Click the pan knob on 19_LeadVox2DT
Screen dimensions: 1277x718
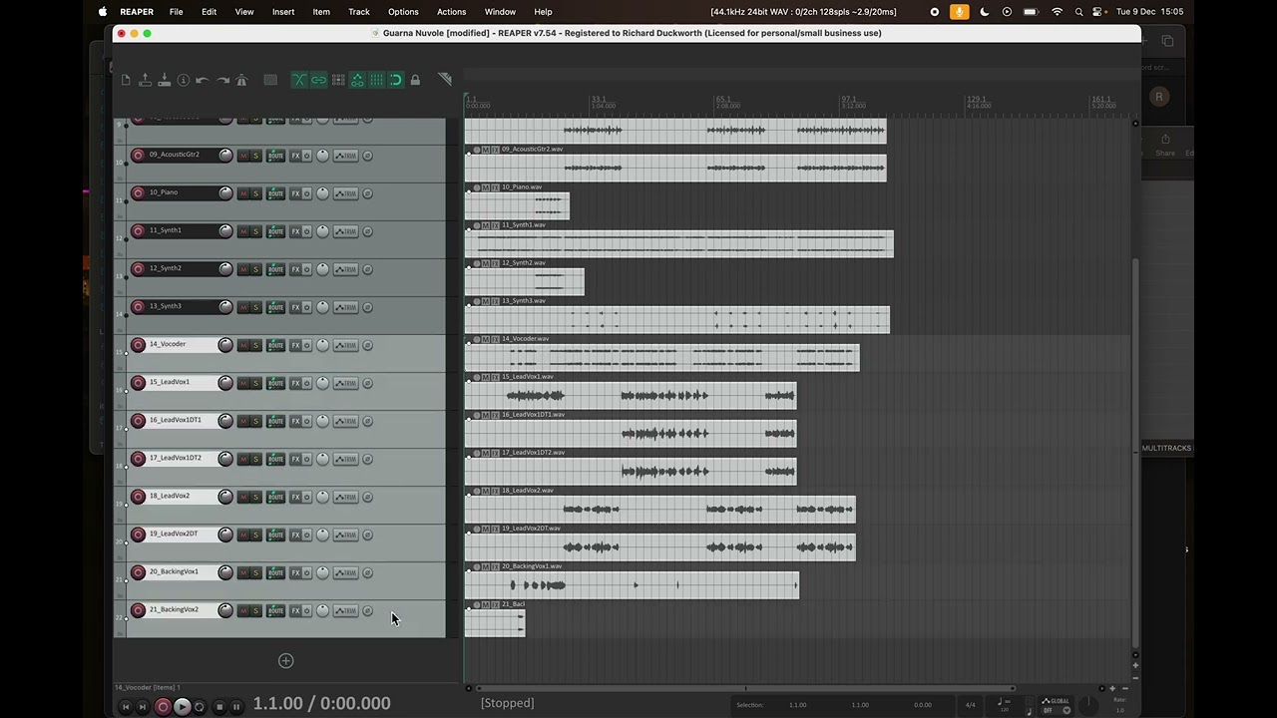(322, 535)
